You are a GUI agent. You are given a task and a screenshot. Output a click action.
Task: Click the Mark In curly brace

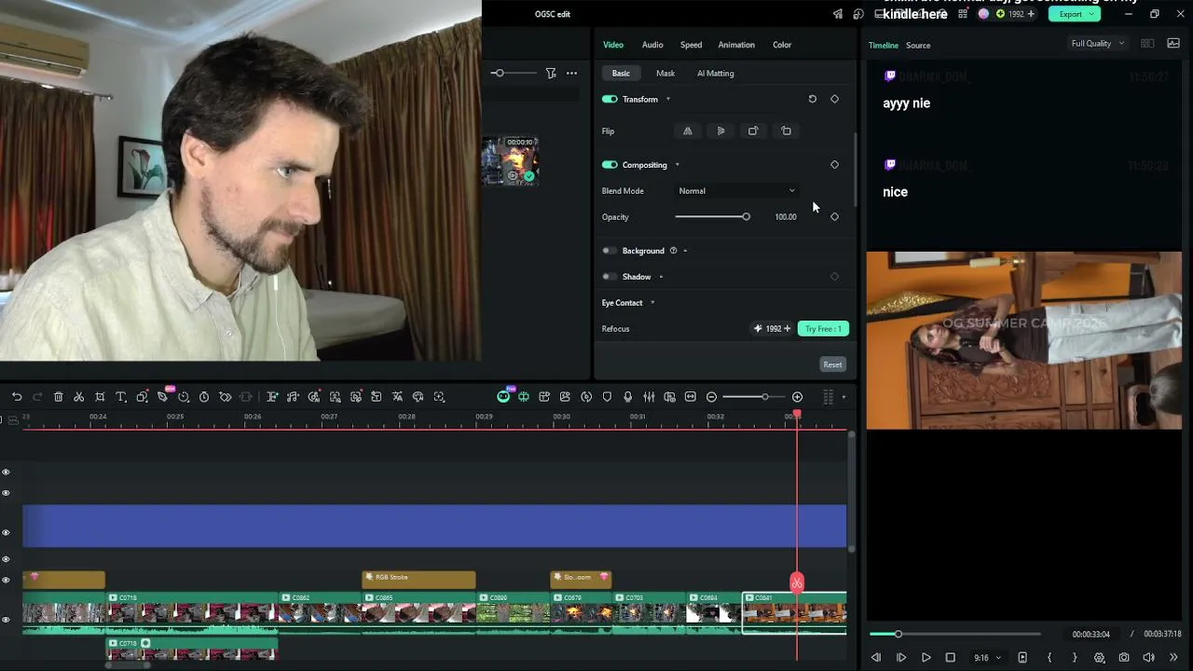pyautogui.click(x=1049, y=658)
